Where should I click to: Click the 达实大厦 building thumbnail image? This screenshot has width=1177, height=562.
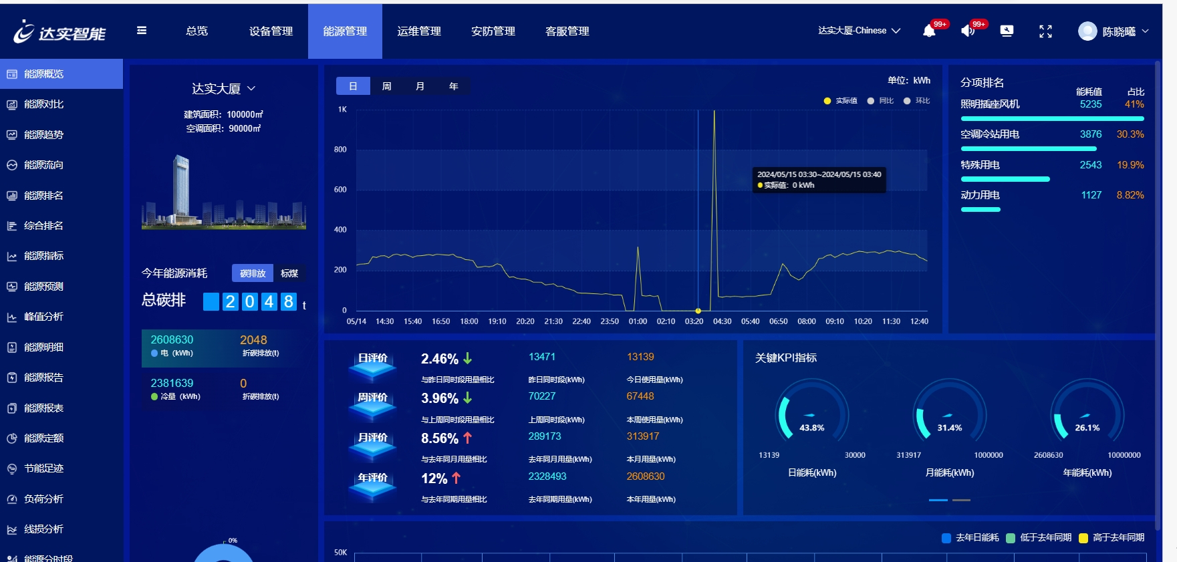pos(223,192)
